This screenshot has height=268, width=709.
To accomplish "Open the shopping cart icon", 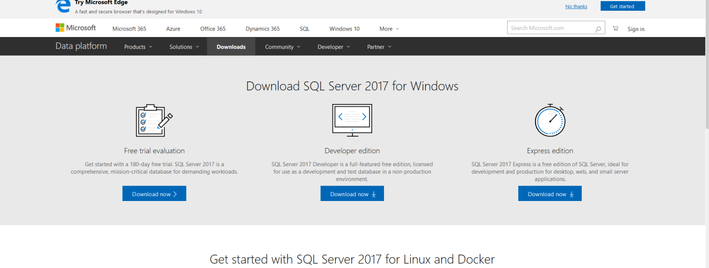I will (x=616, y=28).
